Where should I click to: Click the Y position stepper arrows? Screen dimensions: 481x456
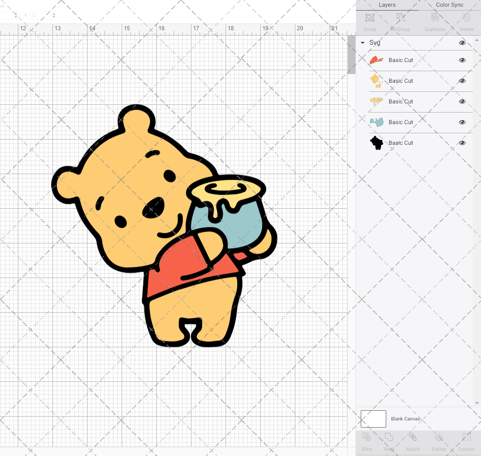pos(54,15)
